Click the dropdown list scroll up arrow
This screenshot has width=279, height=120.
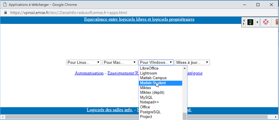tap(185, 68)
